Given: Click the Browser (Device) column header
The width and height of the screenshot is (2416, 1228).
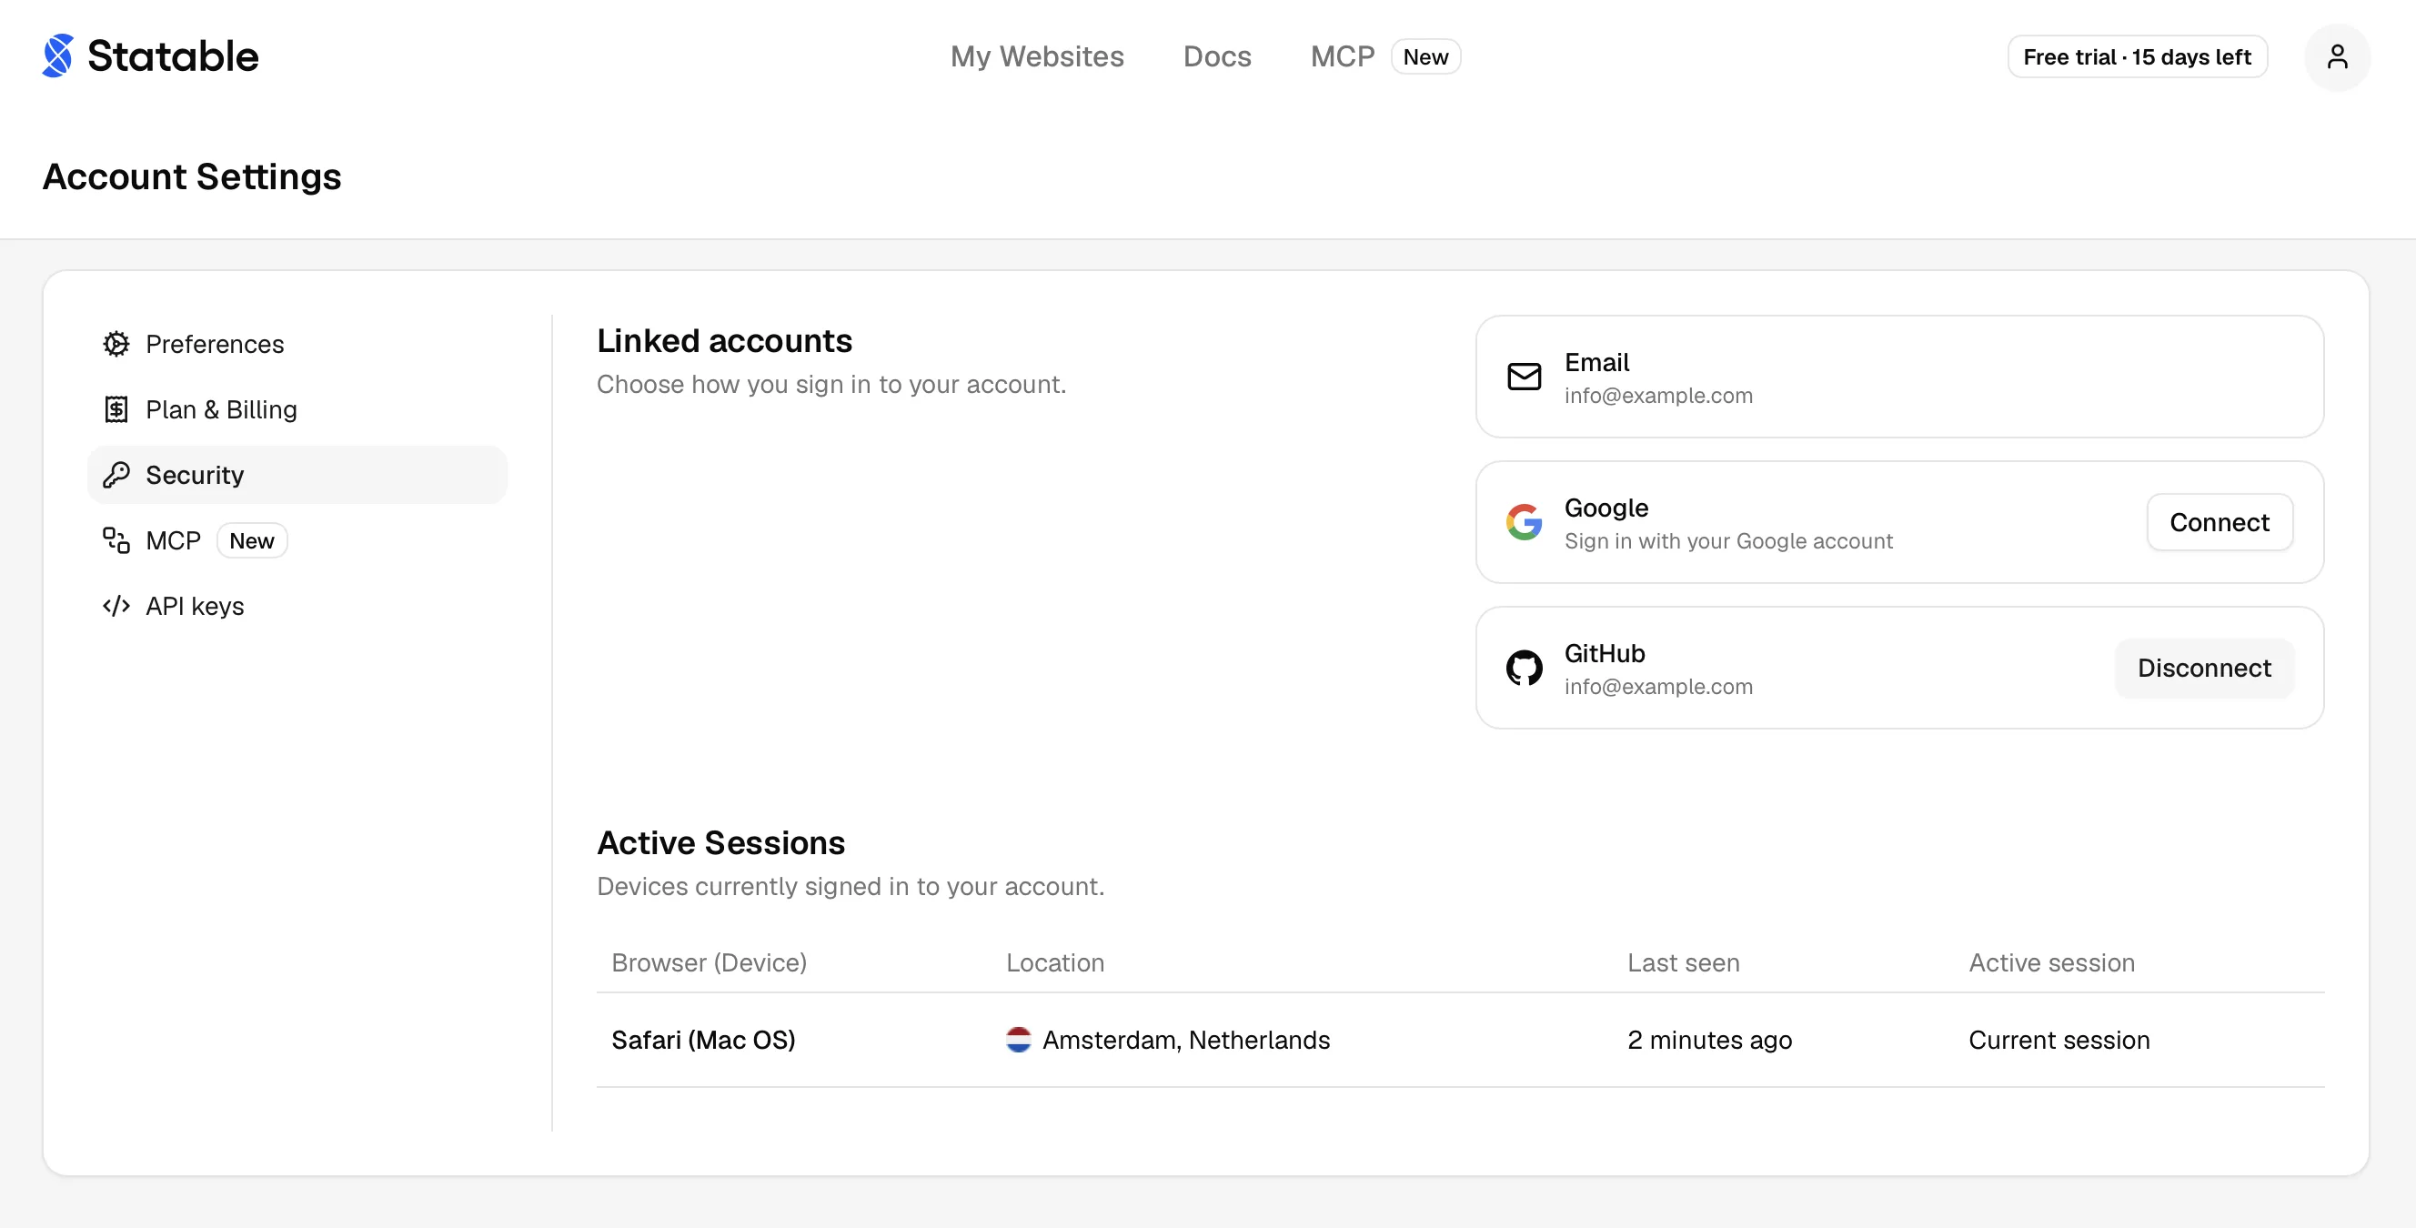Looking at the screenshot, I should tap(709, 963).
